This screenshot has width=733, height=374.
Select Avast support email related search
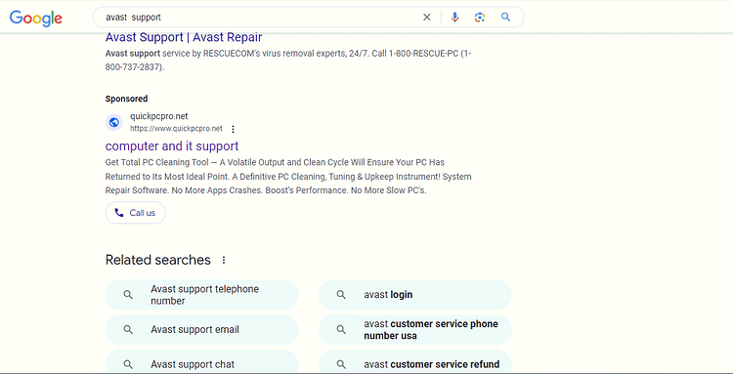click(x=202, y=330)
